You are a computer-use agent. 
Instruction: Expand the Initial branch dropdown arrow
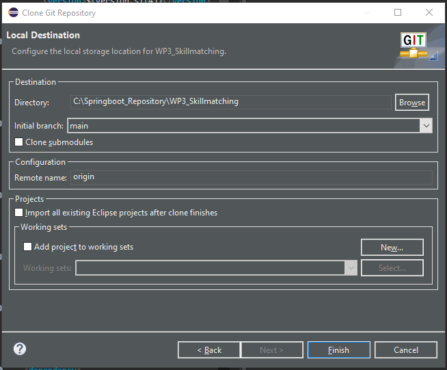tap(426, 126)
